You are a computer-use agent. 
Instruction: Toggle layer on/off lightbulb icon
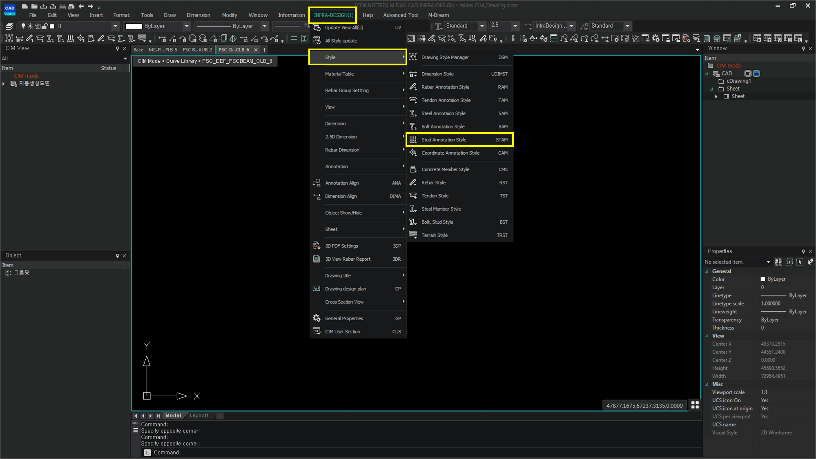point(23,26)
